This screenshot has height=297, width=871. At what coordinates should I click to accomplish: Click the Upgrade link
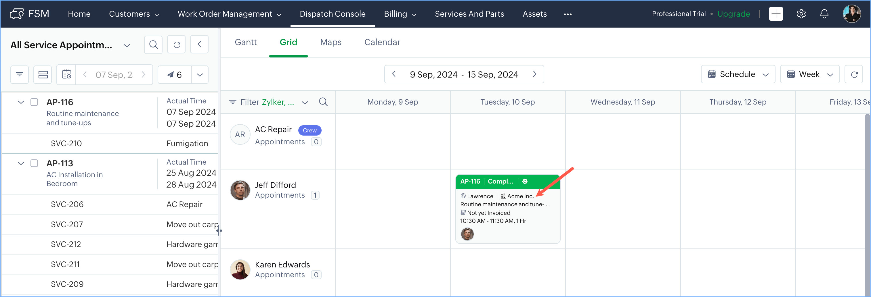point(734,14)
